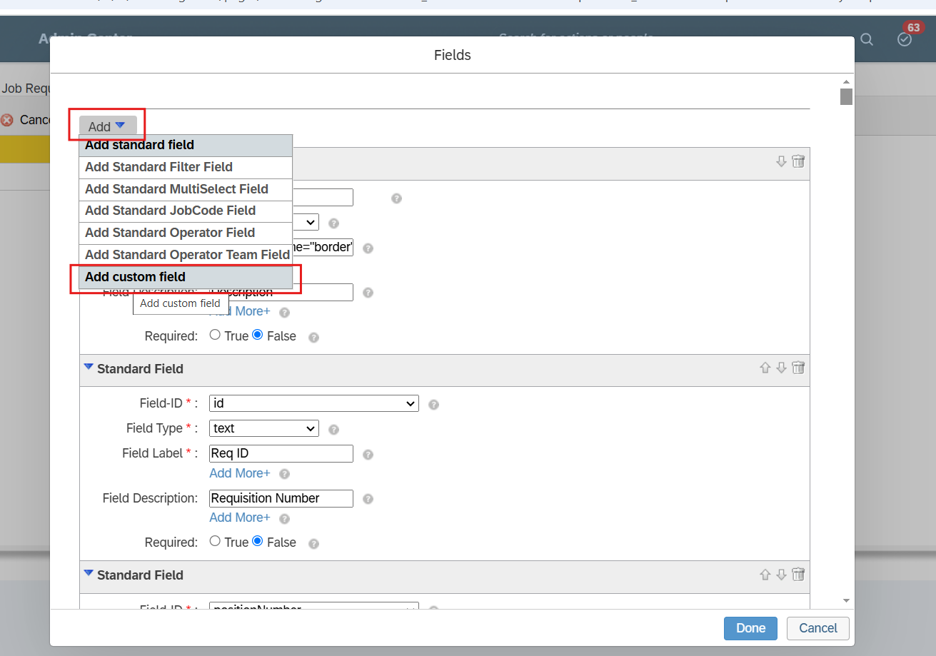Open the search magnifier in the header bar
The width and height of the screenshot is (936, 656).
coord(866,41)
